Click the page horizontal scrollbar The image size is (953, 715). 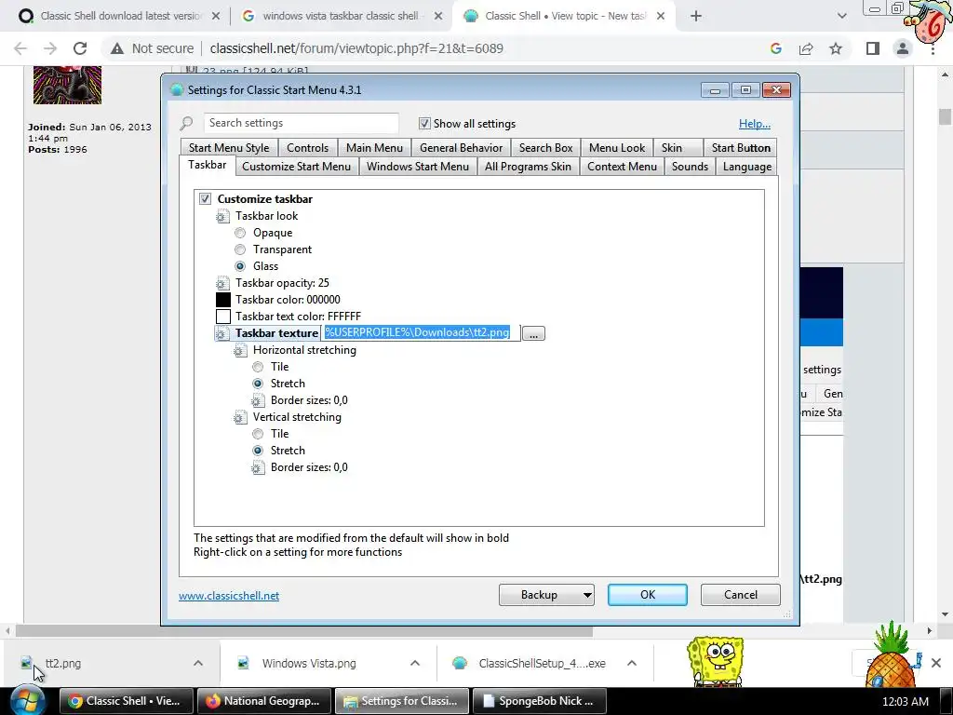(x=304, y=632)
